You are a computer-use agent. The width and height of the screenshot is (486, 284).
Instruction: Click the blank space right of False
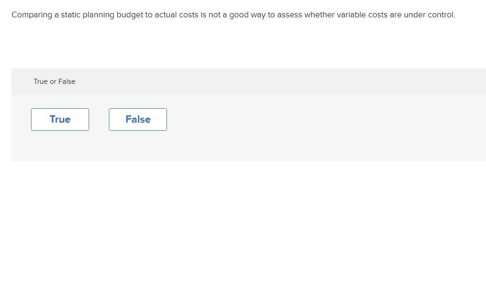point(235,119)
